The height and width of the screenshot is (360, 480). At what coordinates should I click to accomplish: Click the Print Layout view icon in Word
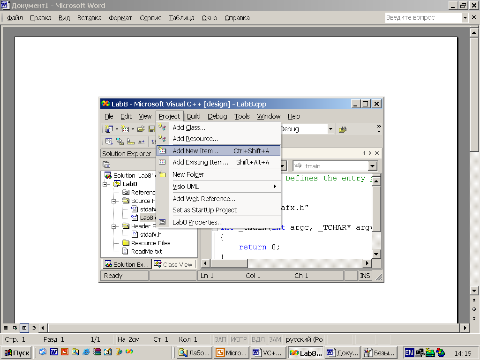[24, 328]
